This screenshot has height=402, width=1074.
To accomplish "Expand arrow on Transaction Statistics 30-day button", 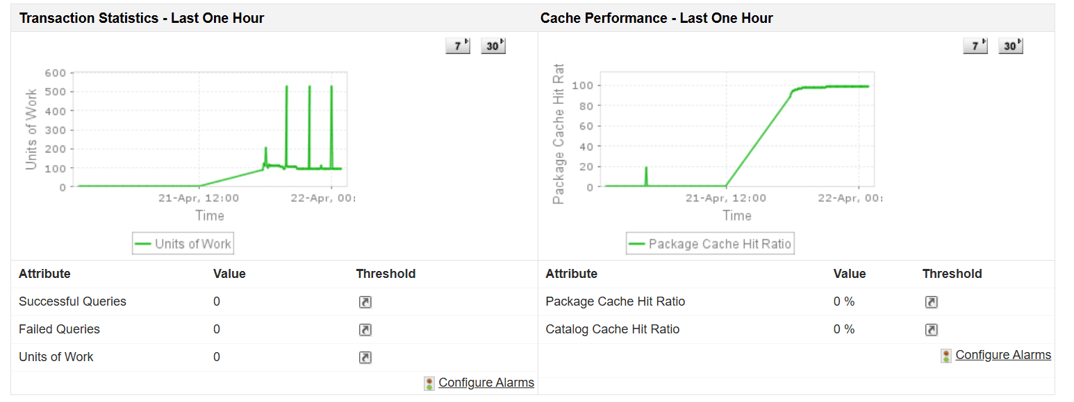I will [x=500, y=42].
